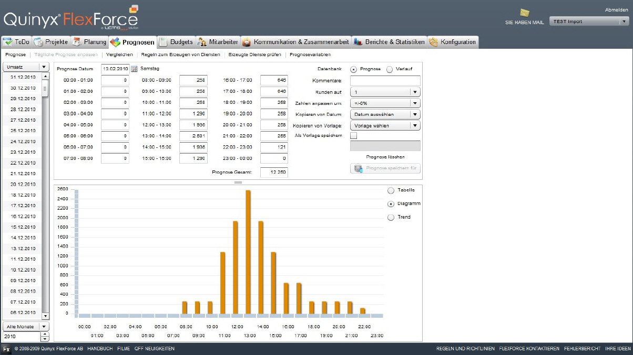Image resolution: width=633 pixels, height=355 pixels.
Task: Click the Berichte & Statistiken chart icon
Action: (x=359, y=42)
